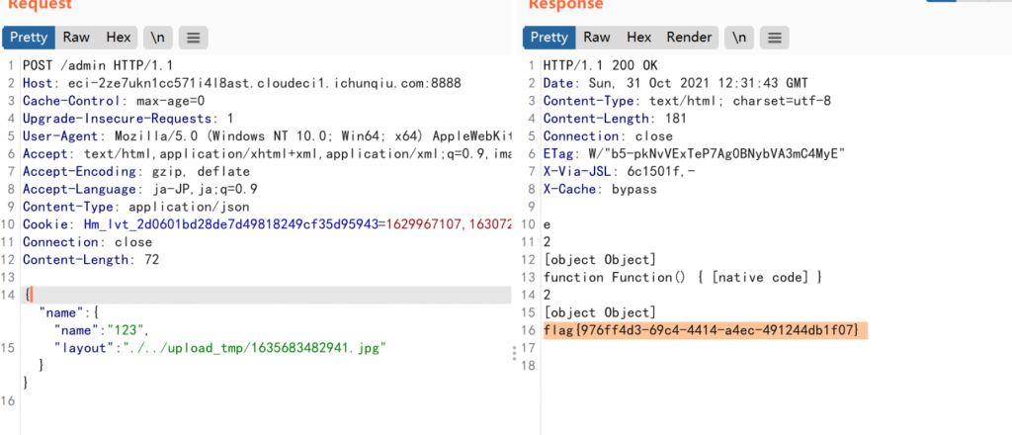The height and width of the screenshot is (435, 1012).
Task: Switch Request view to Raw tab
Action: click(x=76, y=38)
